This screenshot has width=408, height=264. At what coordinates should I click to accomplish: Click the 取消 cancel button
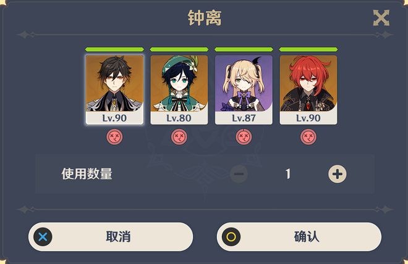111,236
